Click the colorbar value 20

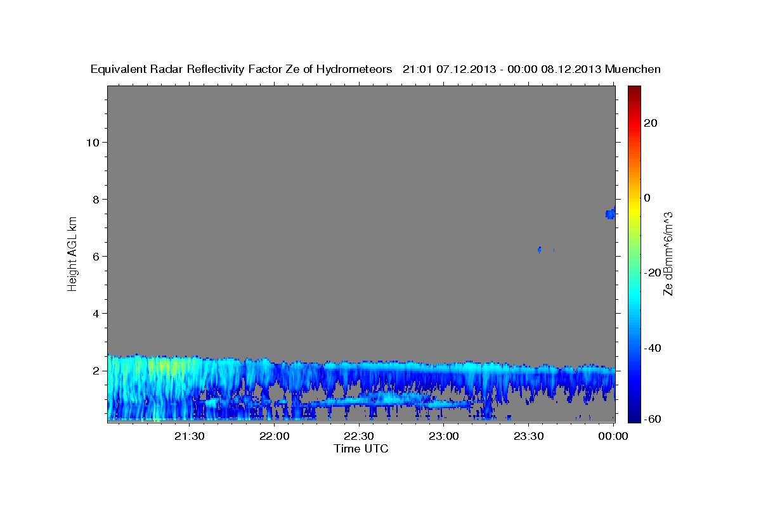tap(651, 123)
